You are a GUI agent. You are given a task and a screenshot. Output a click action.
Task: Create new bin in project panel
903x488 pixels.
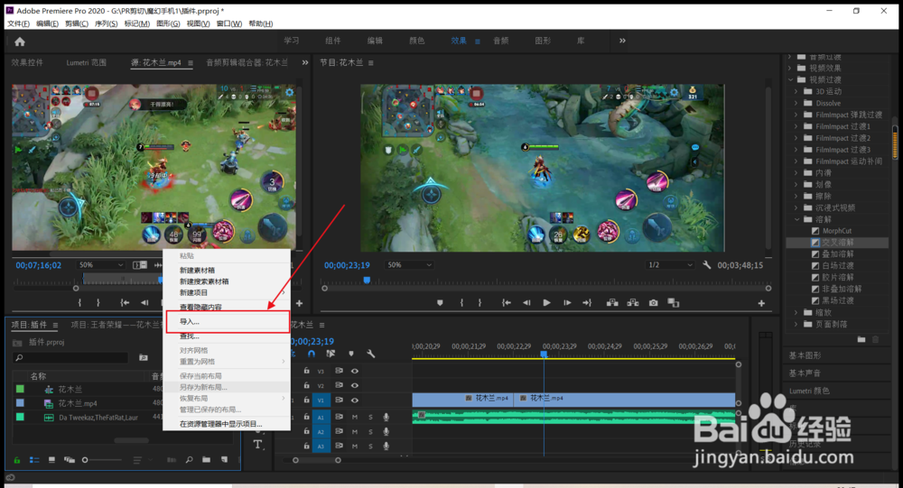click(206, 460)
